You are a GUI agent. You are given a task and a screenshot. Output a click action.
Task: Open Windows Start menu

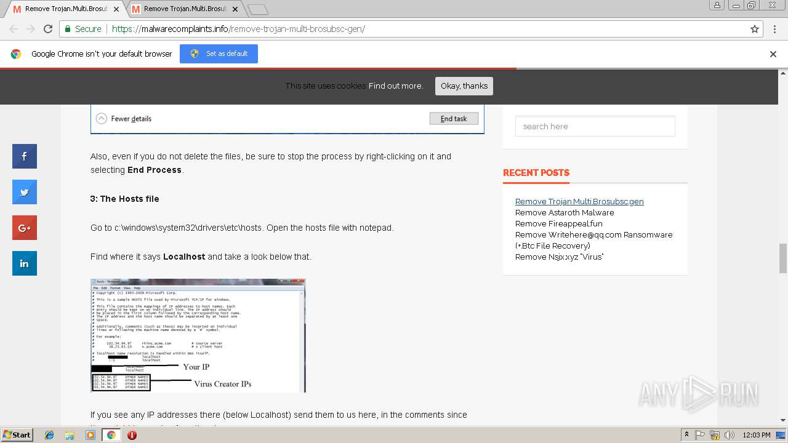pyautogui.click(x=17, y=435)
